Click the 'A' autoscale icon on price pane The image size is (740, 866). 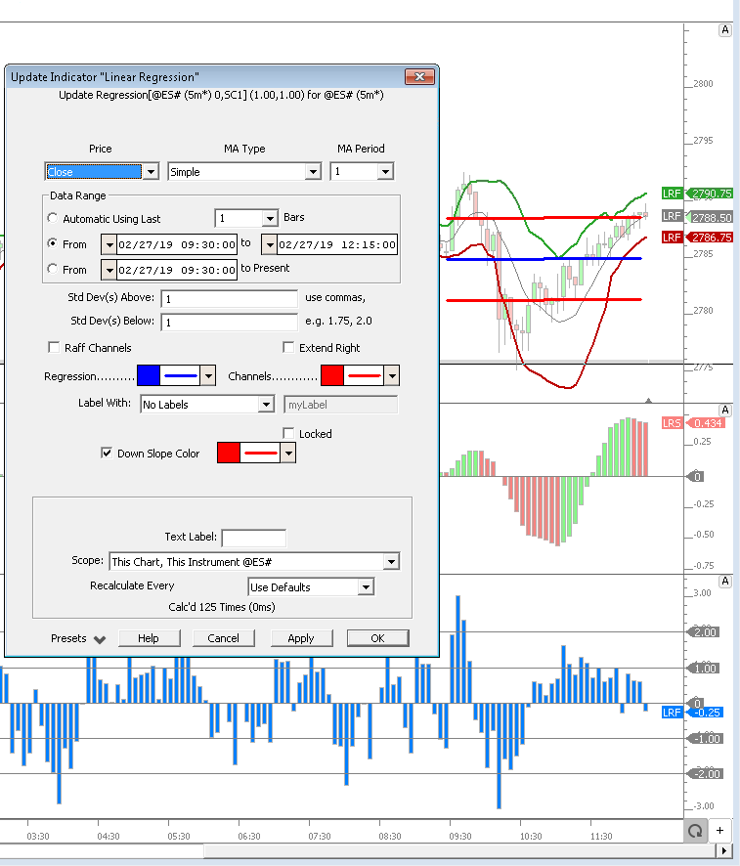pyautogui.click(x=724, y=30)
